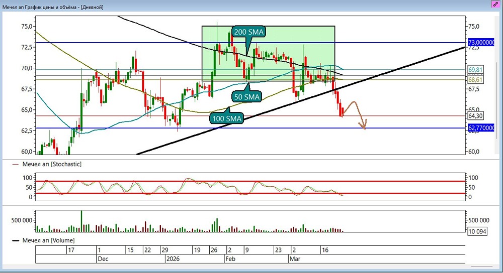
Task: Click the '9' date tick on the time axis
Action: pyautogui.click(x=246, y=250)
